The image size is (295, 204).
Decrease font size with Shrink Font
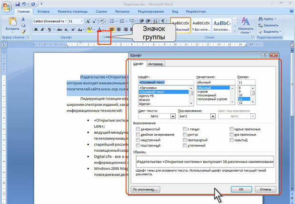click(x=94, y=21)
